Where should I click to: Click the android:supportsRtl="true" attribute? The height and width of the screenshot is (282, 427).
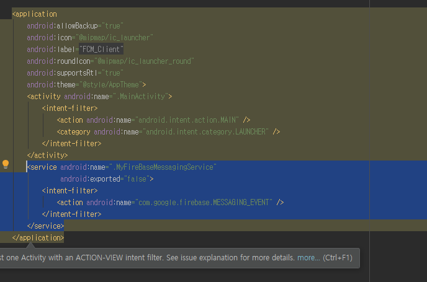75,73
